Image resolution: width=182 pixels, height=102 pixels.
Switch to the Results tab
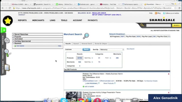pos(68,44)
